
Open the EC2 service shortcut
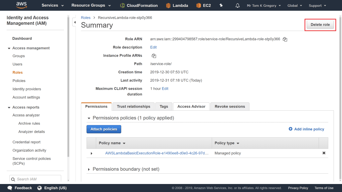point(199,5)
